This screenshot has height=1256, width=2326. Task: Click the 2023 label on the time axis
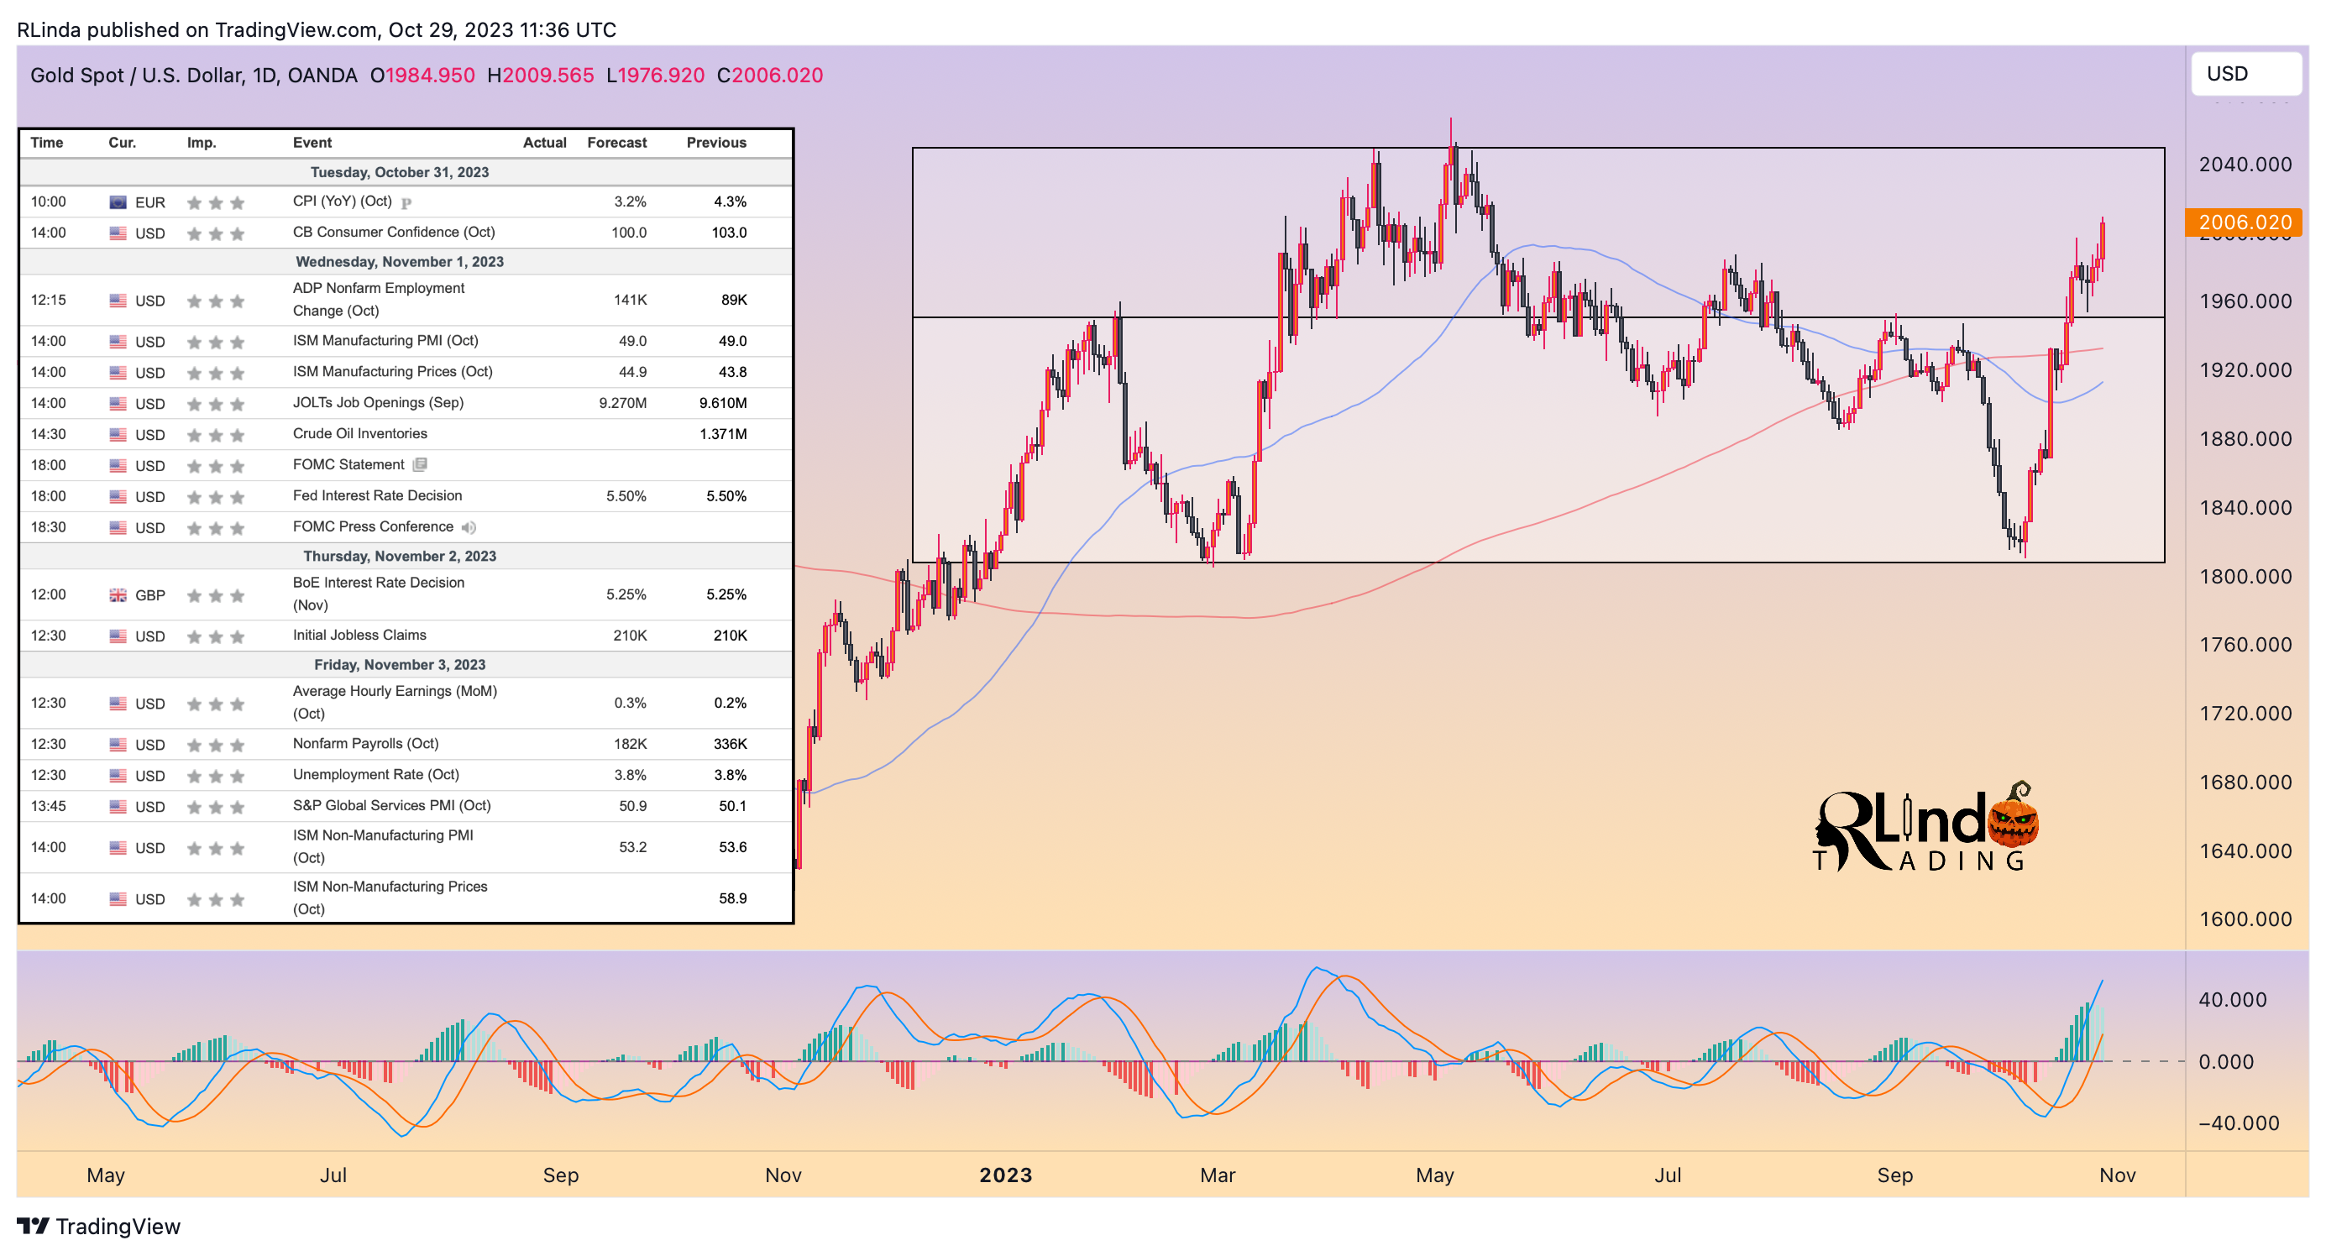pos(1006,1175)
